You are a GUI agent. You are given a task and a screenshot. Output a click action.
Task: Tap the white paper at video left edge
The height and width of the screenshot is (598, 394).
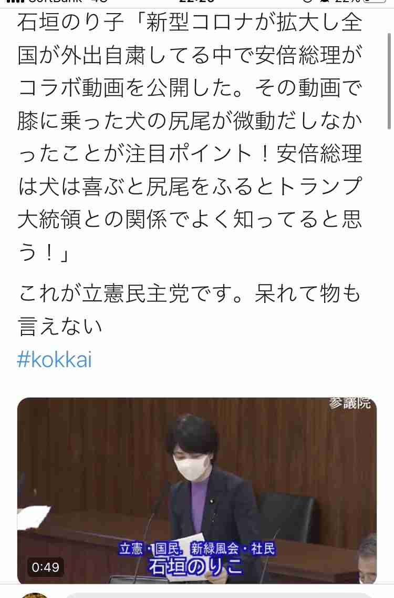(34, 517)
